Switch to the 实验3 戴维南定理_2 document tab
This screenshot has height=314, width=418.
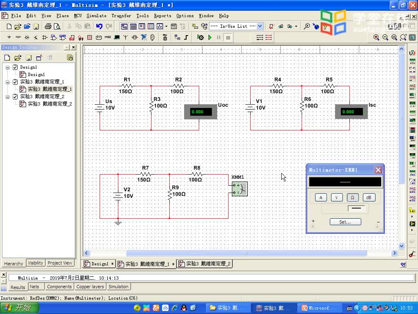pyautogui.click(x=205, y=264)
